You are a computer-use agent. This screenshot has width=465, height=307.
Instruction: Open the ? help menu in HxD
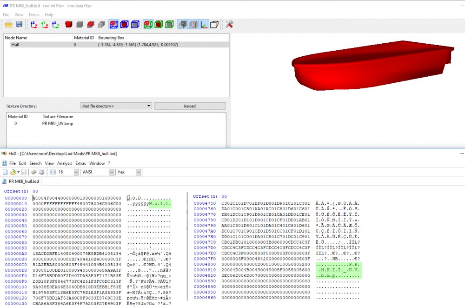tap(109, 163)
